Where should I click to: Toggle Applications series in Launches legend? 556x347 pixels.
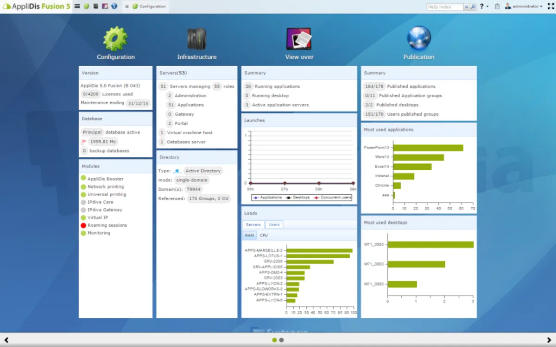(268, 198)
